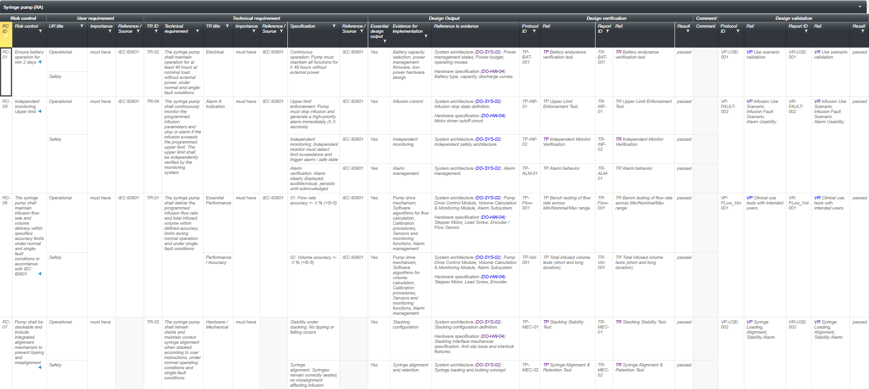Open the Specification column filter
869x389 pixels.
click(x=334, y=26)
